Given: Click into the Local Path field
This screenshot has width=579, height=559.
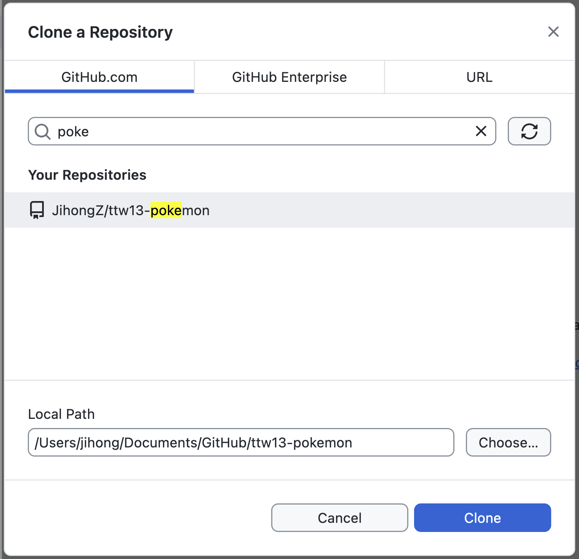Looking at the screenshot, I should 241,442.
